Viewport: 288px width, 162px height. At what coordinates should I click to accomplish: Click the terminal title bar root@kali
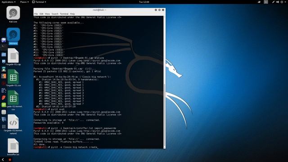click(99, 10)
